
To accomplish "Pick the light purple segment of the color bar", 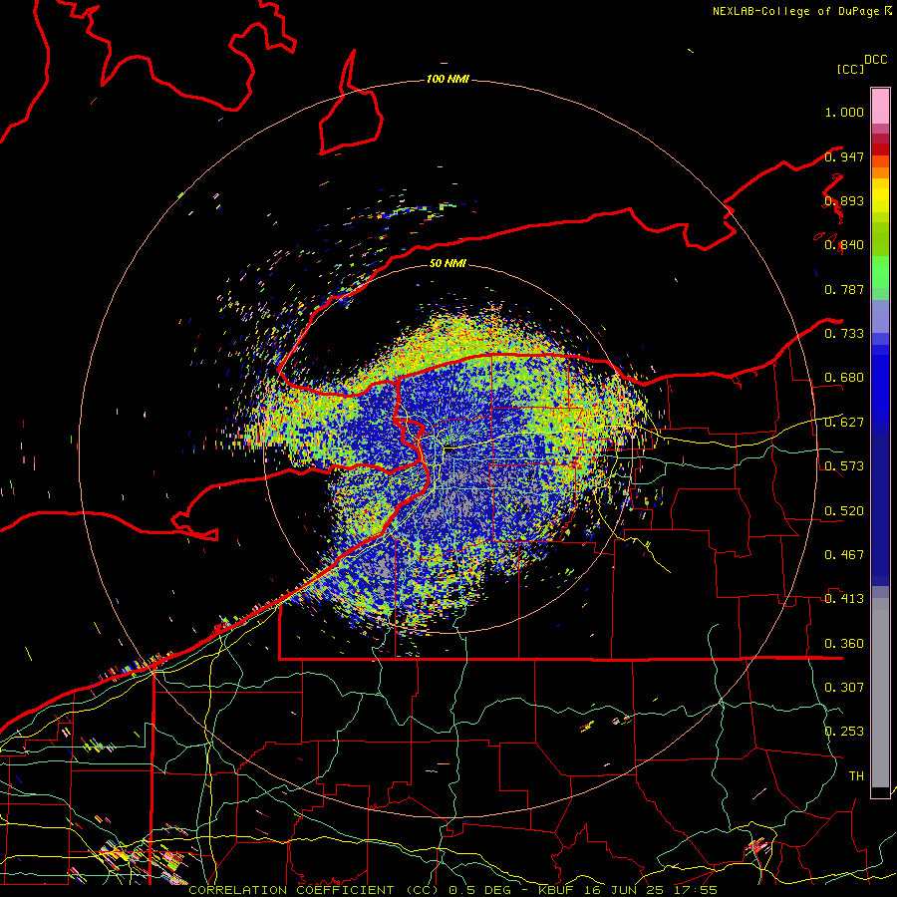I will click(880, 316).
